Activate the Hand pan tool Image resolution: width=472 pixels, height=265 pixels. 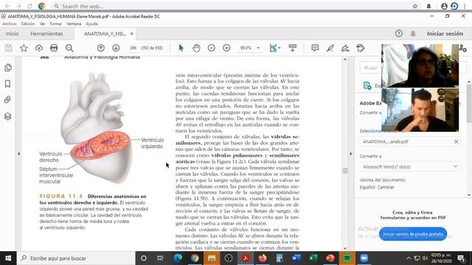click(196, 48)
